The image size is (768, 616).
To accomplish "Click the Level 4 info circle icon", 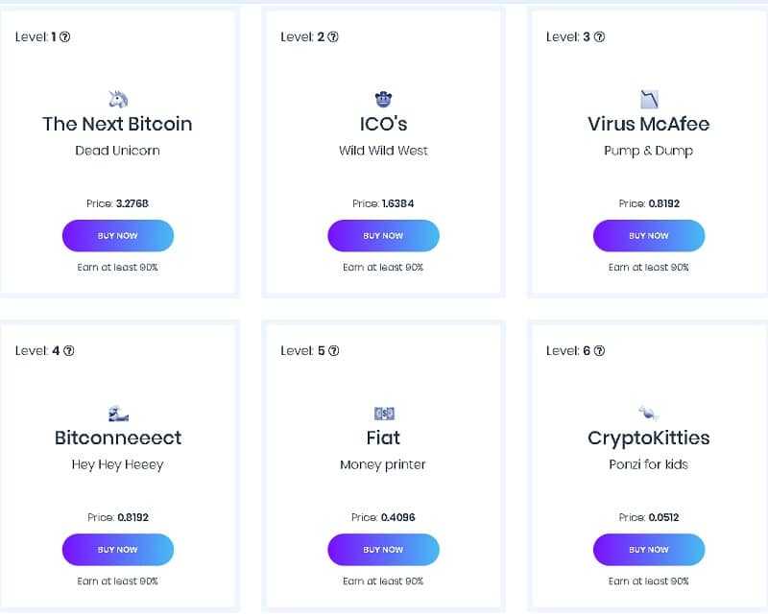I will [x=67, y=350].
